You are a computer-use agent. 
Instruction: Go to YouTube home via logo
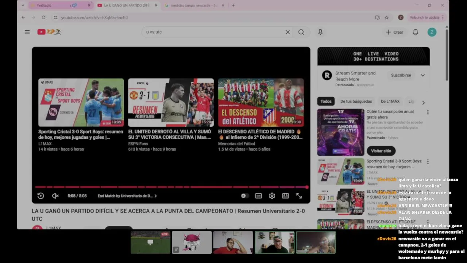click(x=49, y=32)
